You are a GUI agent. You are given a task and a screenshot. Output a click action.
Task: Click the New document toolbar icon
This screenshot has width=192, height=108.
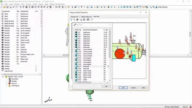point(1,7)
